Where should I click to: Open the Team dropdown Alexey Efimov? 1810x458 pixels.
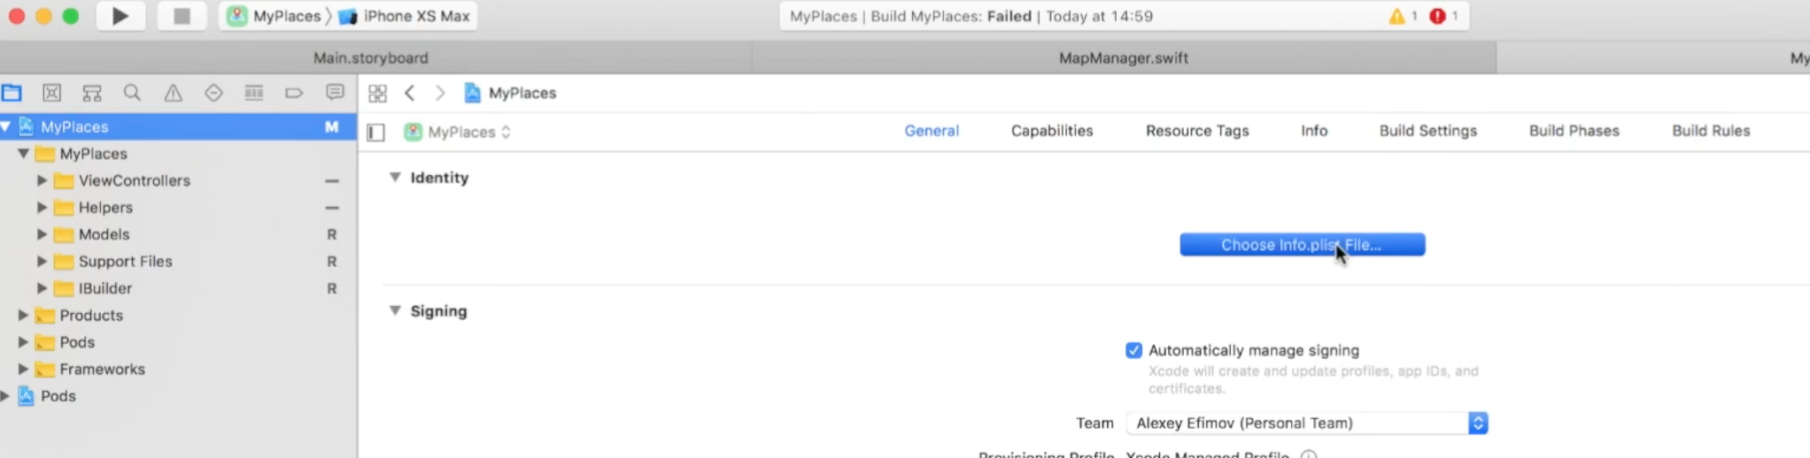1307,423
